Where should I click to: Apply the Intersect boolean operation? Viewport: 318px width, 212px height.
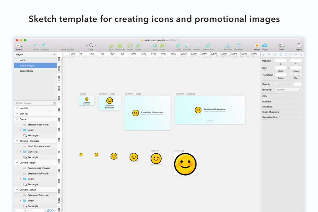point(197,46)
